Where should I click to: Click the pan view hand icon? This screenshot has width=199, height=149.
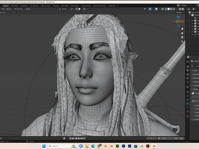pyautogui.click(x=182, y=33)
